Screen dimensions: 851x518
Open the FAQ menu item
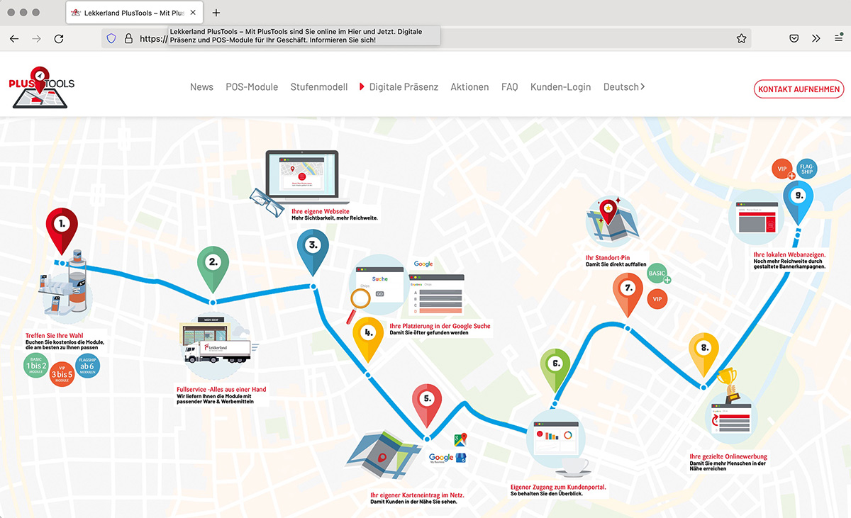510,87
